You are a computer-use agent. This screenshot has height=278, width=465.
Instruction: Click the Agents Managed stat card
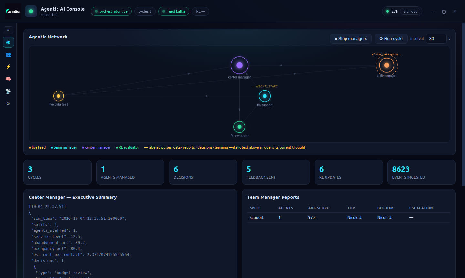click(130, 172)
